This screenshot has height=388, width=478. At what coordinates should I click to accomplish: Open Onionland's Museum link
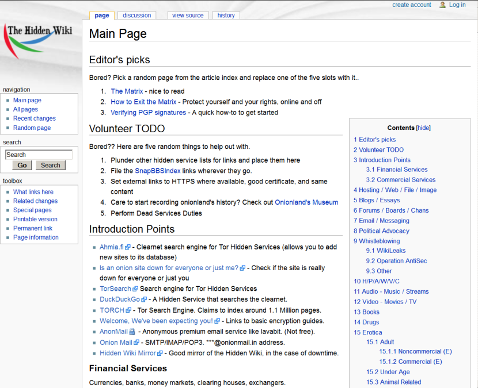point(306,202)
